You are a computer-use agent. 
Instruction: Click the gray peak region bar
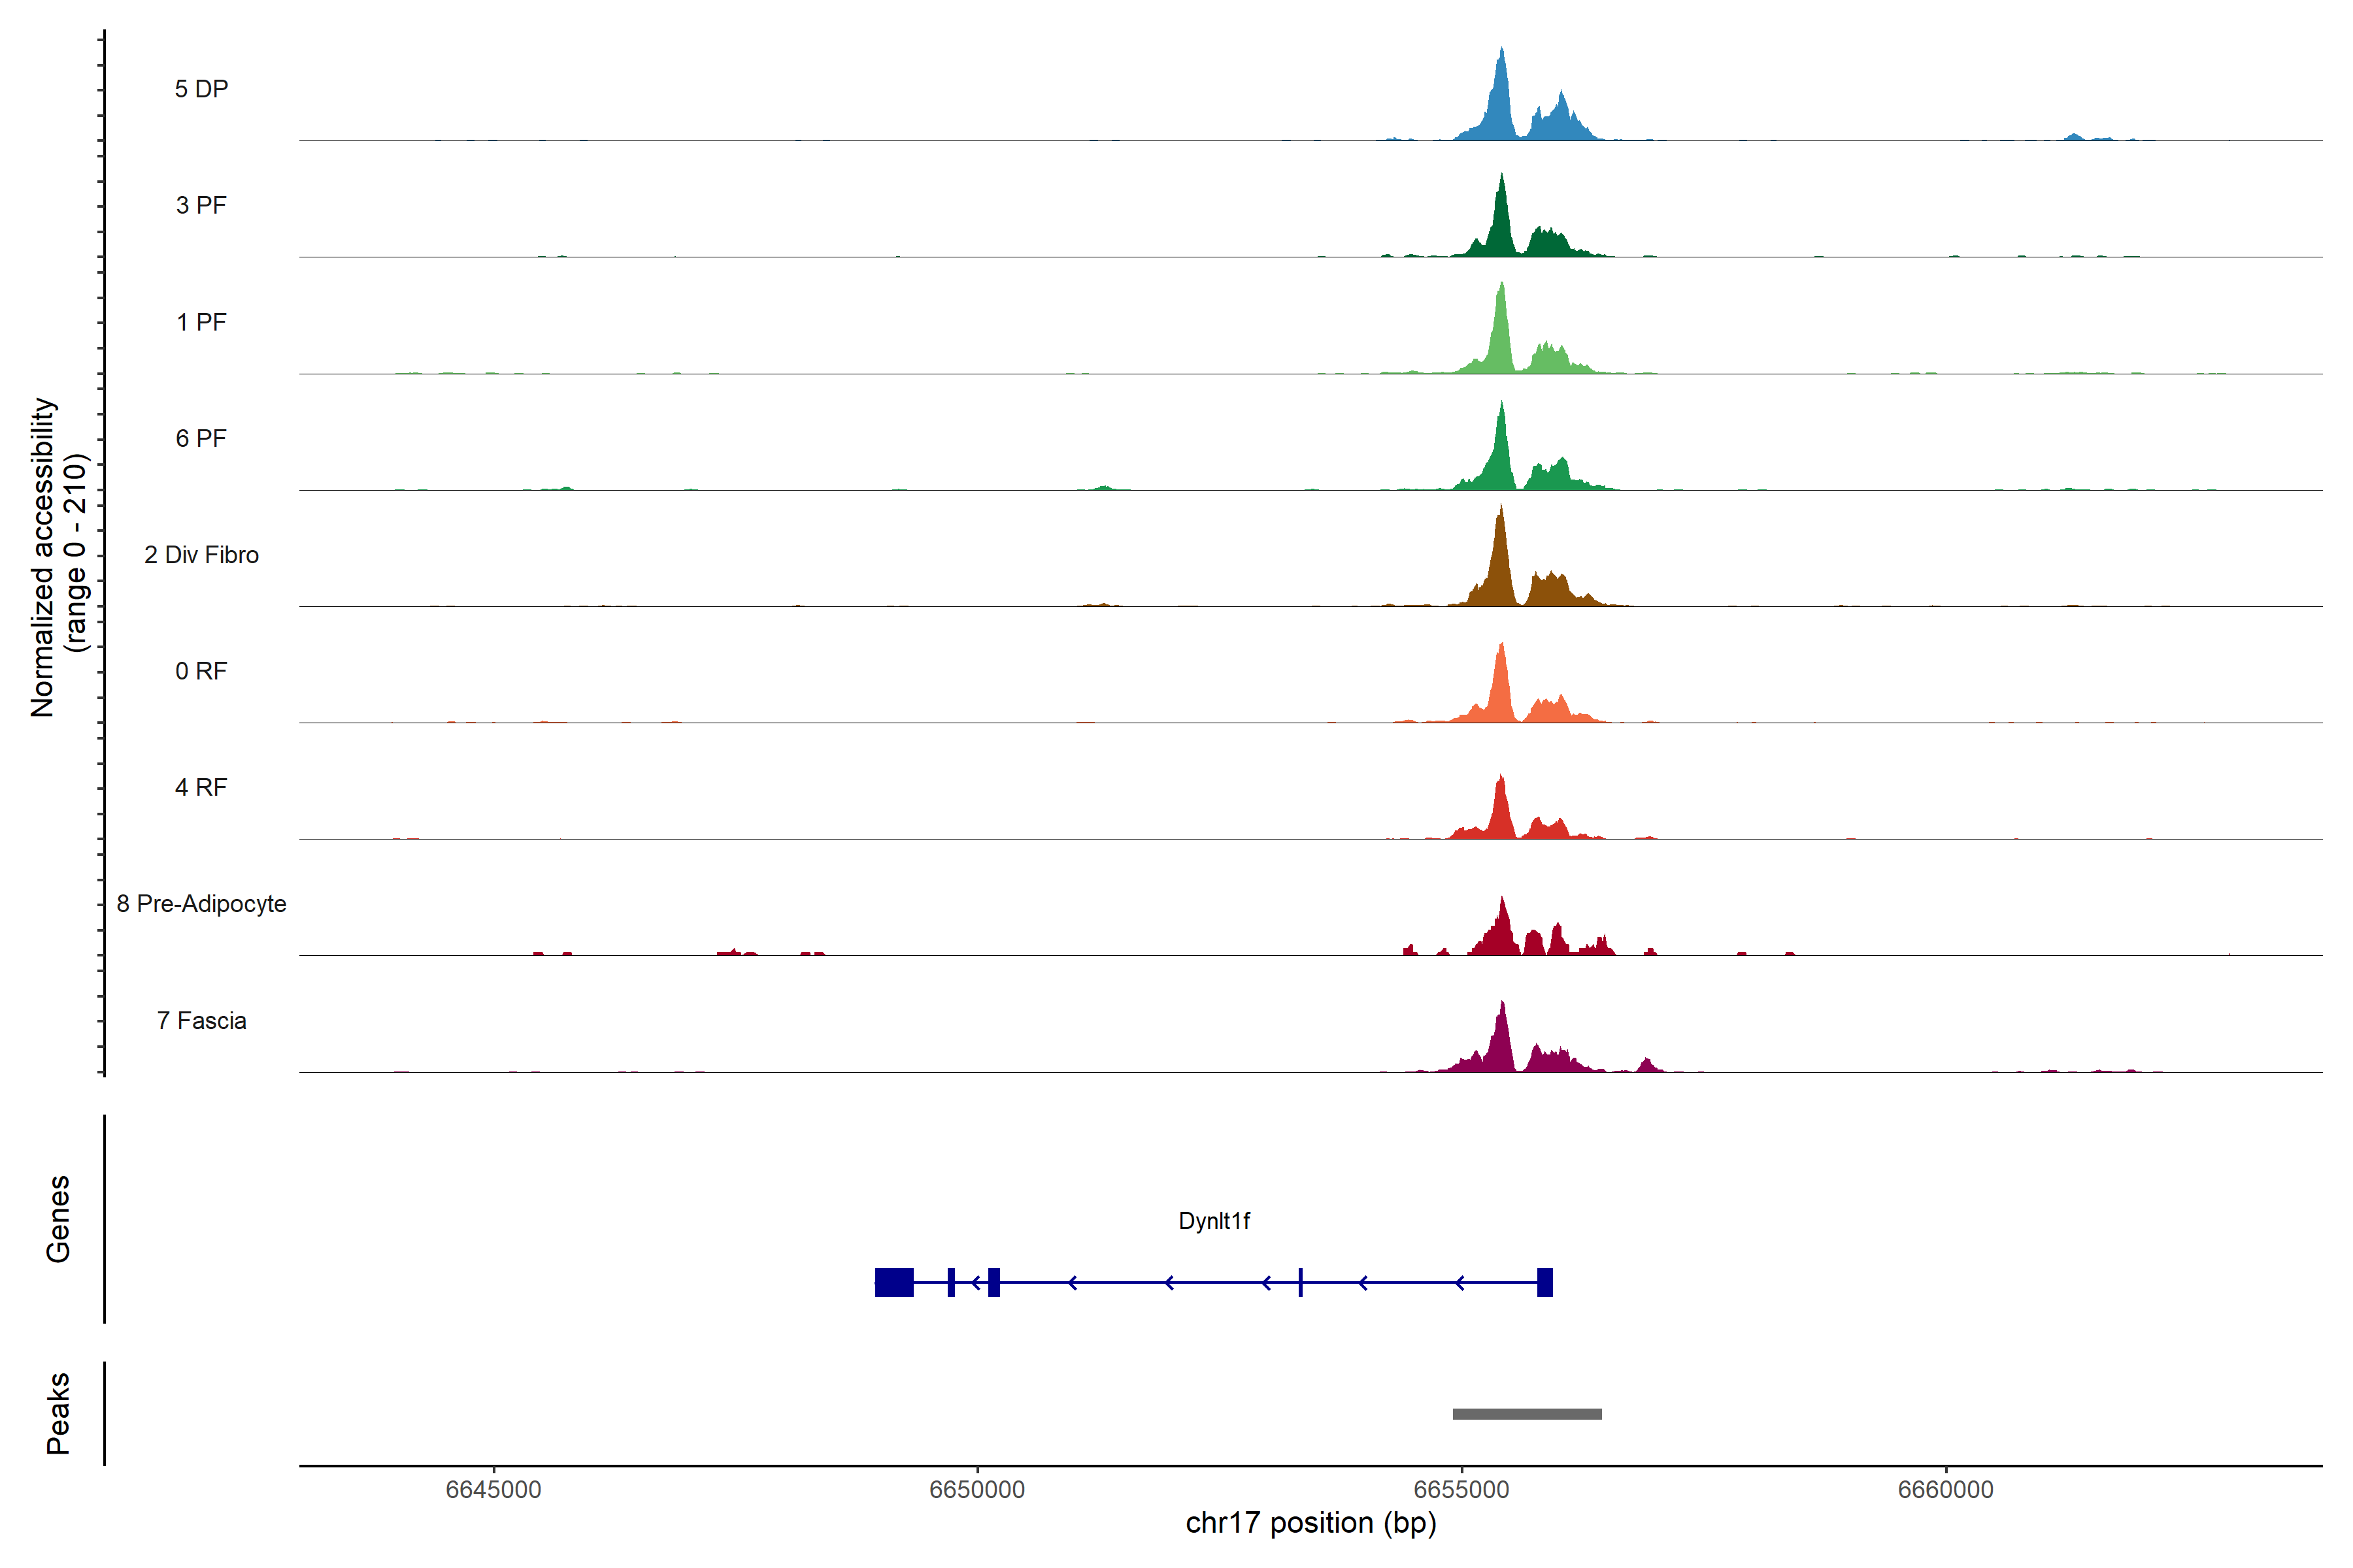tap(1527, 1414)
